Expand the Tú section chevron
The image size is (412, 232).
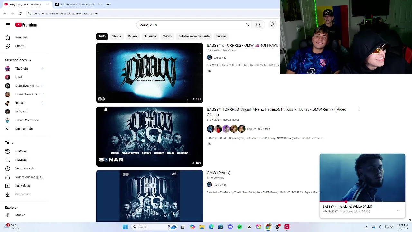pos(13,143)
